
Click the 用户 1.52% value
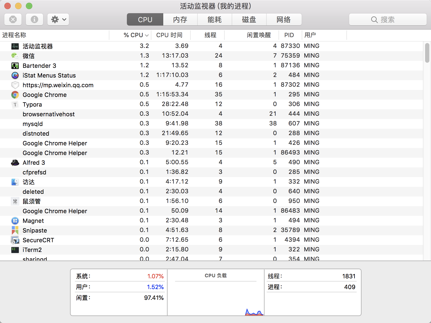click(155, 287)
